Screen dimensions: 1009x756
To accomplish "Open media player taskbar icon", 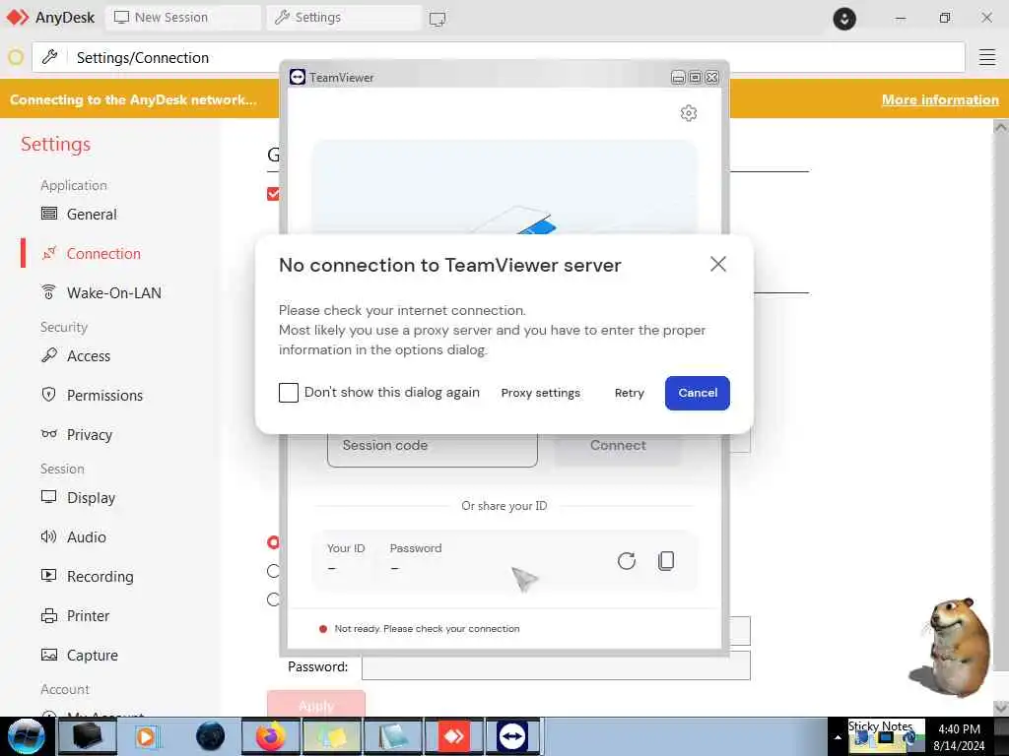I will (x=147, y=736).
